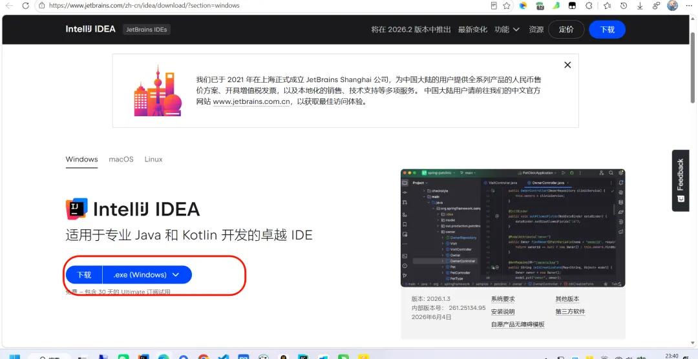
Task: Select the Windows tab
Action: (x=81, y=159)
